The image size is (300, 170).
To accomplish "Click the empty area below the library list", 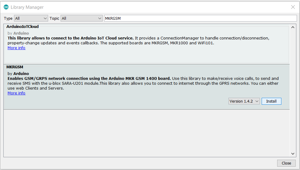I will coord(146,134).
